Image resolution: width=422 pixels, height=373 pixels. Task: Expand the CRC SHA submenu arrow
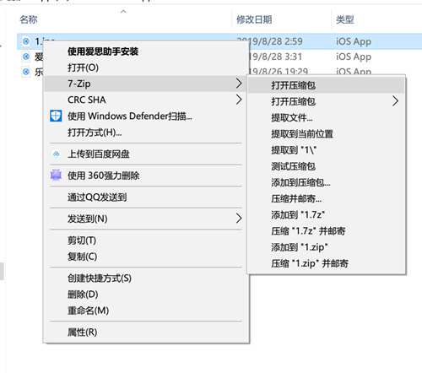point(239,100)
